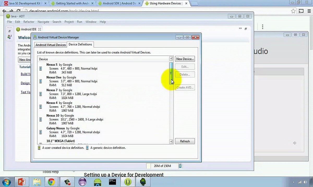Go back in the Chrome browser
Viewport: 313px width, 187px height.
4,11
